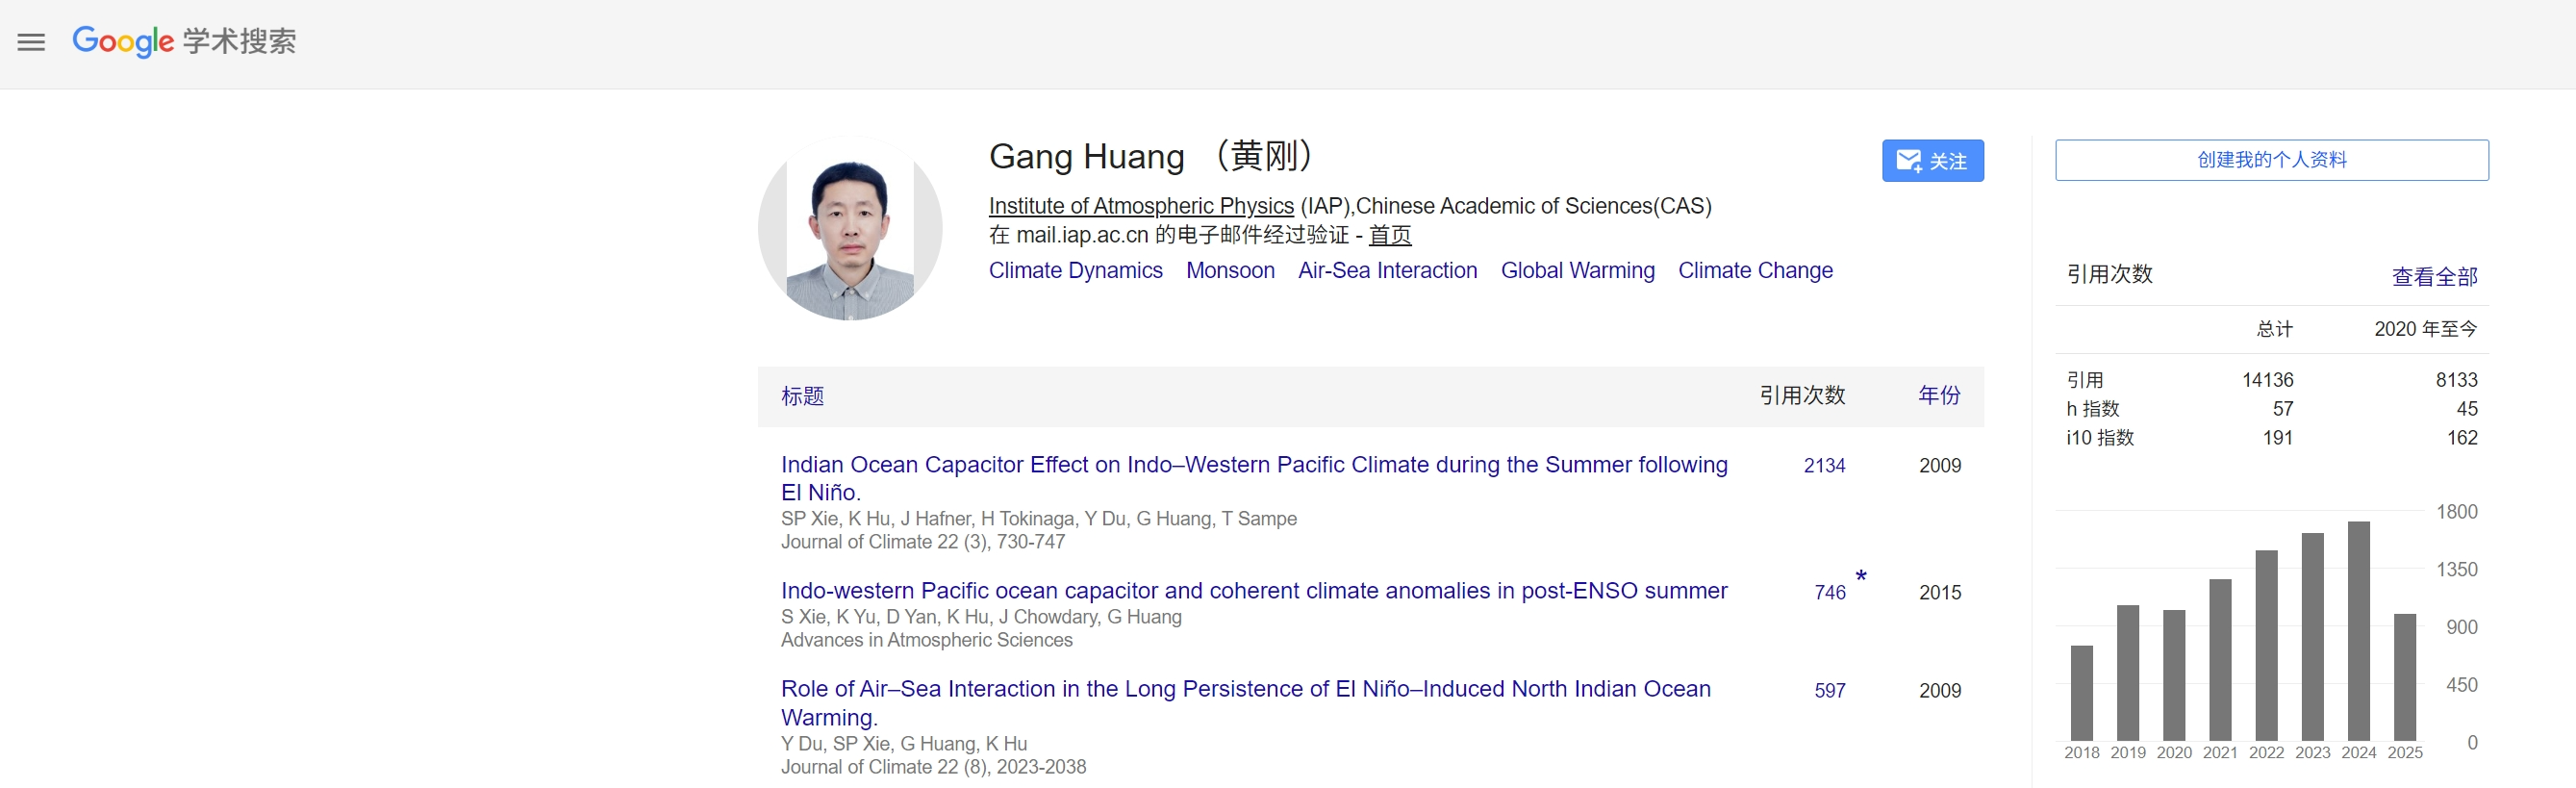This screenshot has height=788, width=2576.
Task: Select the Air-Sea Interaction tag
Action: click(1387, 270)
